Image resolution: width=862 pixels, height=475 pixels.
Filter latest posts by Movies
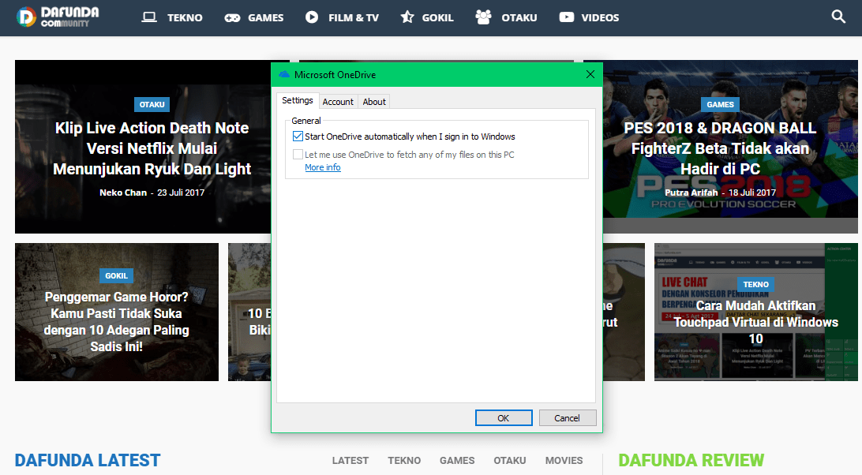coord(564,460)
